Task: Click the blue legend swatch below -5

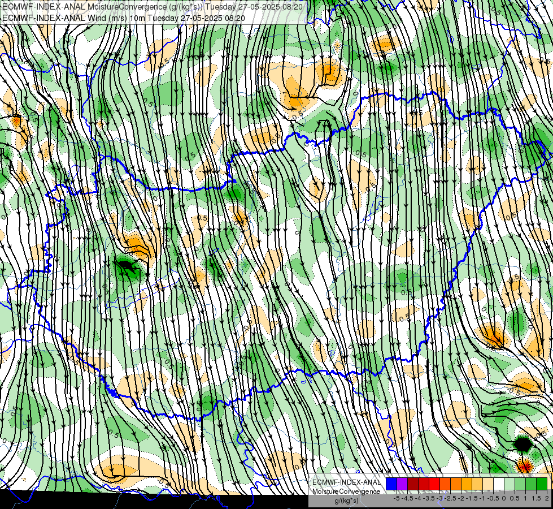Action: [x=391, y=484]
